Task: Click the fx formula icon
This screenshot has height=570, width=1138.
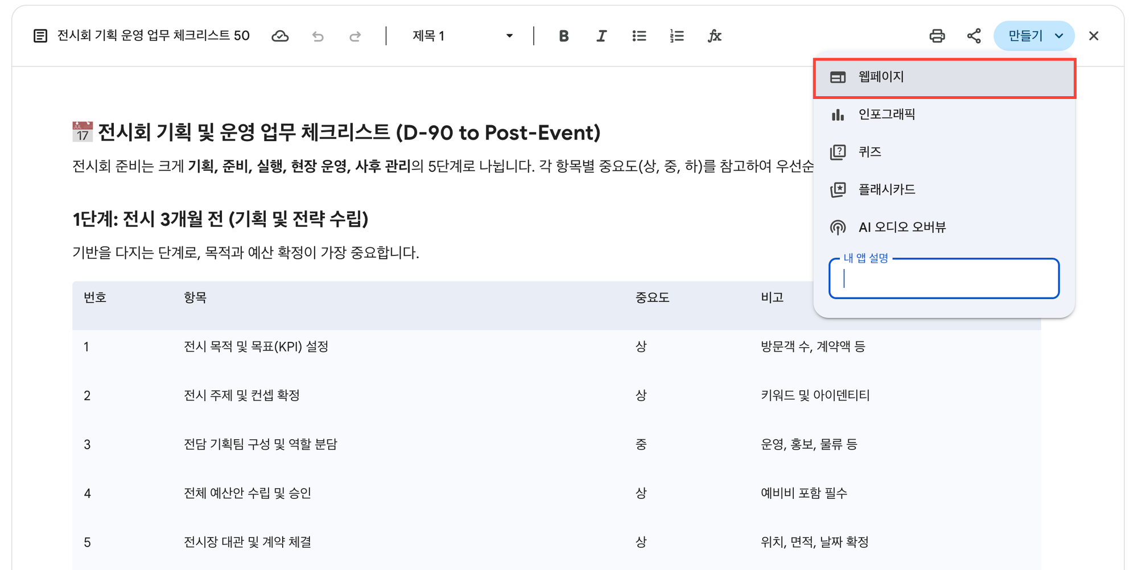Action: coord(714,36)
